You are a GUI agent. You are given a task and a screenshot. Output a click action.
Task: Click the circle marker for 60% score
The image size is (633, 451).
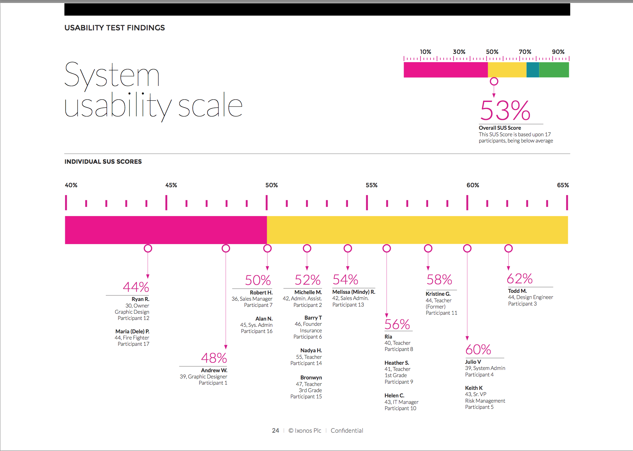(x=467, y=248)
